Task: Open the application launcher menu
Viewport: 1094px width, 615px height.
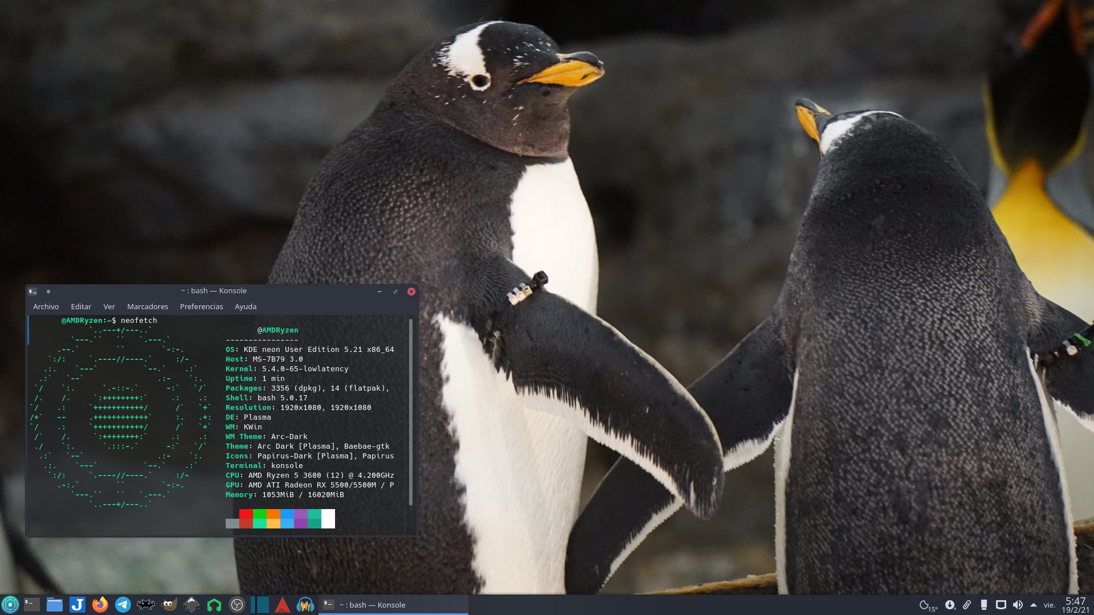Action: point(10,605)
